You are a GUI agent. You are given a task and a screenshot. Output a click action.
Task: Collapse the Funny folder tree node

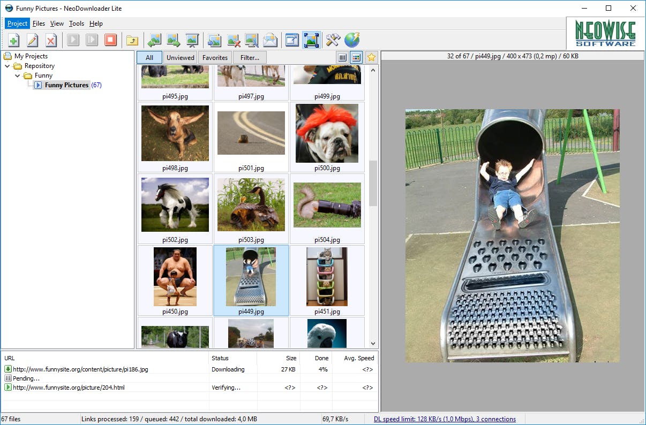pos(18,75)
